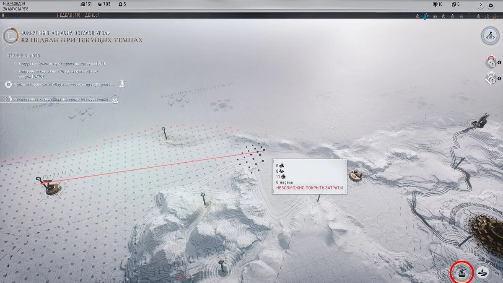The width and height of the screenshot is (503, 283).
Task: Open the mass-produced goods law icon
Action: coord(122,84)
